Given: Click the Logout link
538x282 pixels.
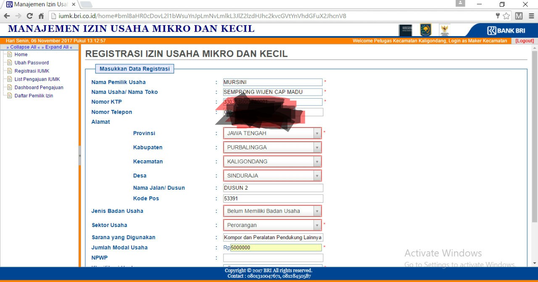Looking at the screenshot, I should click(525, 41).
